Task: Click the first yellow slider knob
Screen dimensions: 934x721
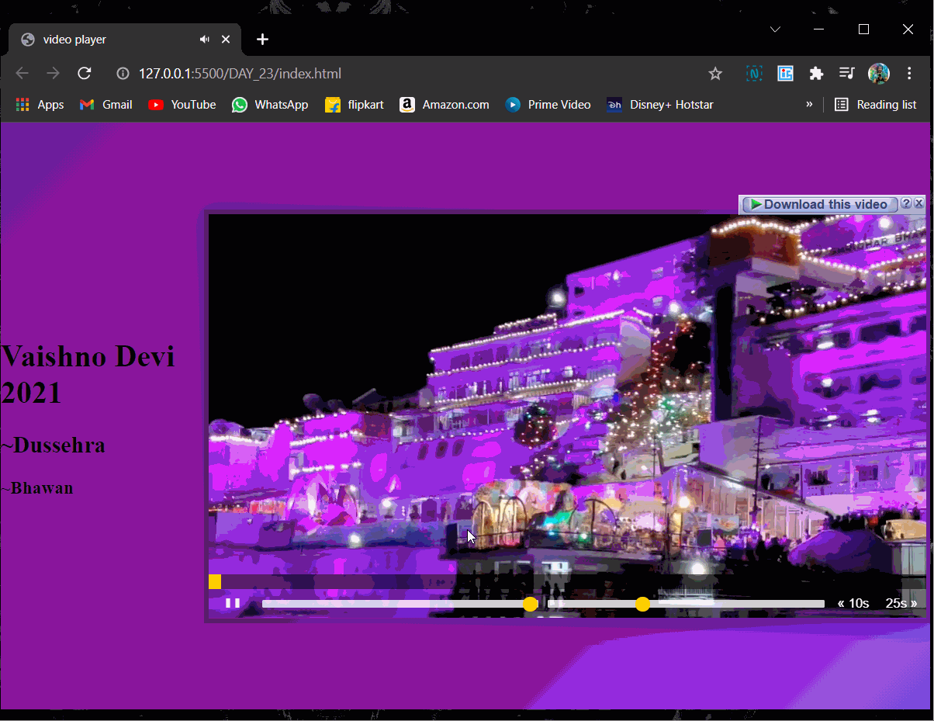Action: pos(530,604)
